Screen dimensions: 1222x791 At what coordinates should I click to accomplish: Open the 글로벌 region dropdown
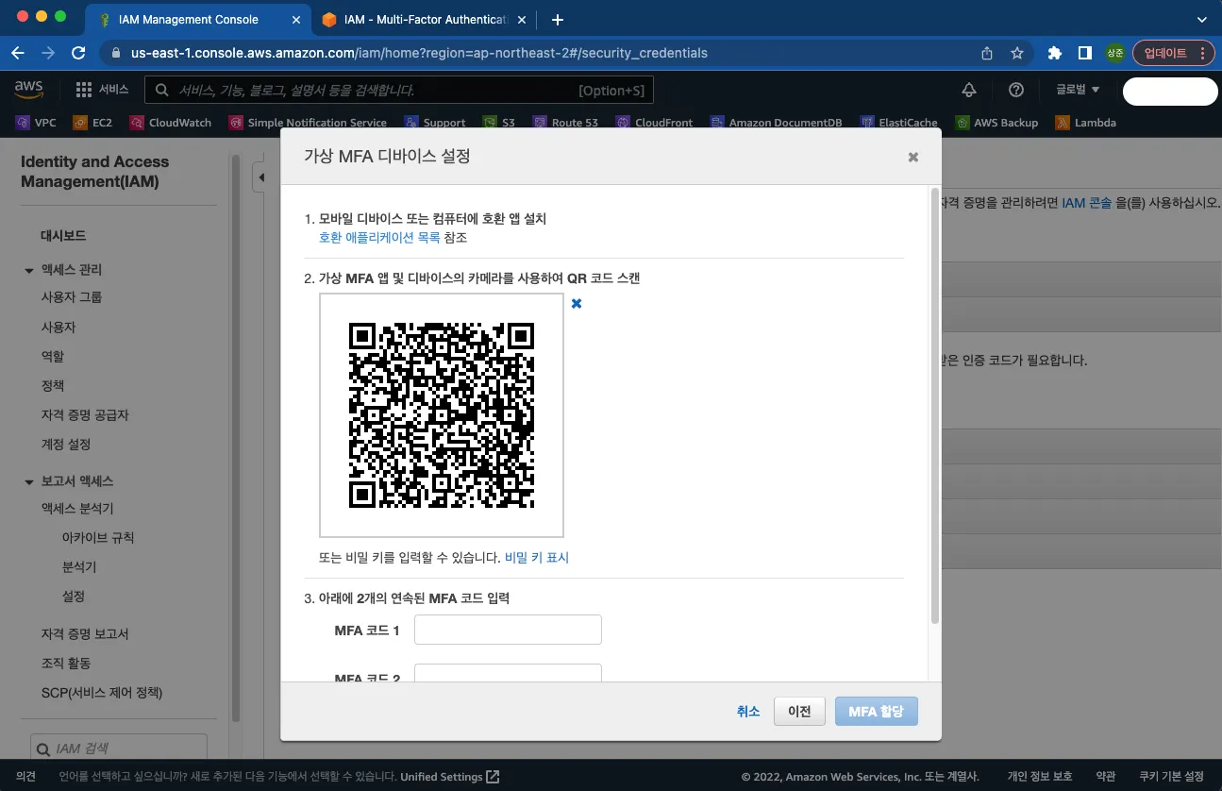point(1078,90)
